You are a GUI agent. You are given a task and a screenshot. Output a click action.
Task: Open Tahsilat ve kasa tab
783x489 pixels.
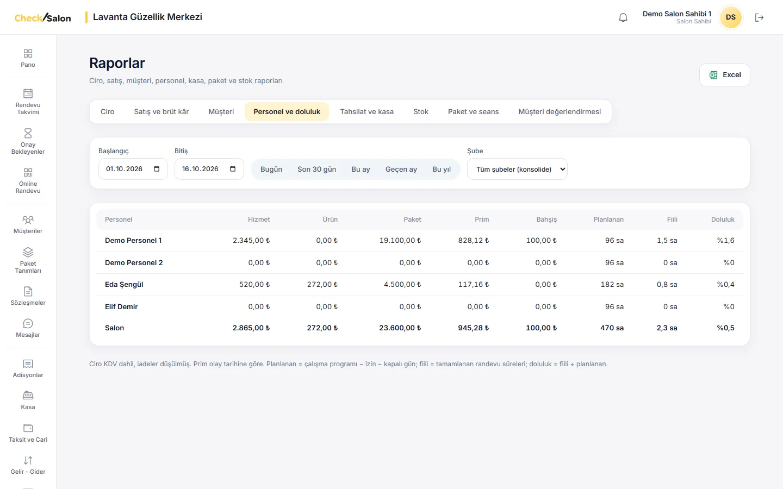pyautogui.click(x=367, y=111)
